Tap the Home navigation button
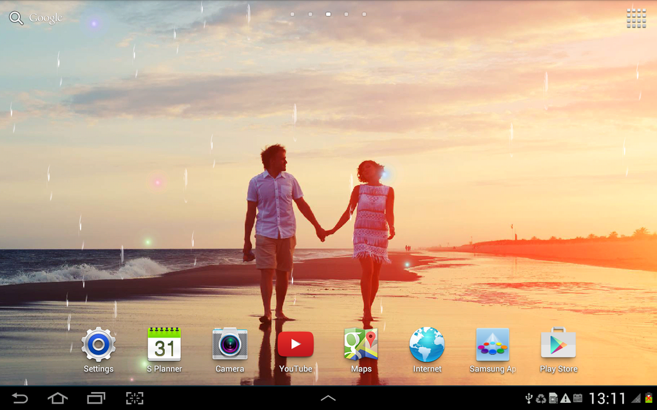Viewport: 657px width, 410px height. 58,398
